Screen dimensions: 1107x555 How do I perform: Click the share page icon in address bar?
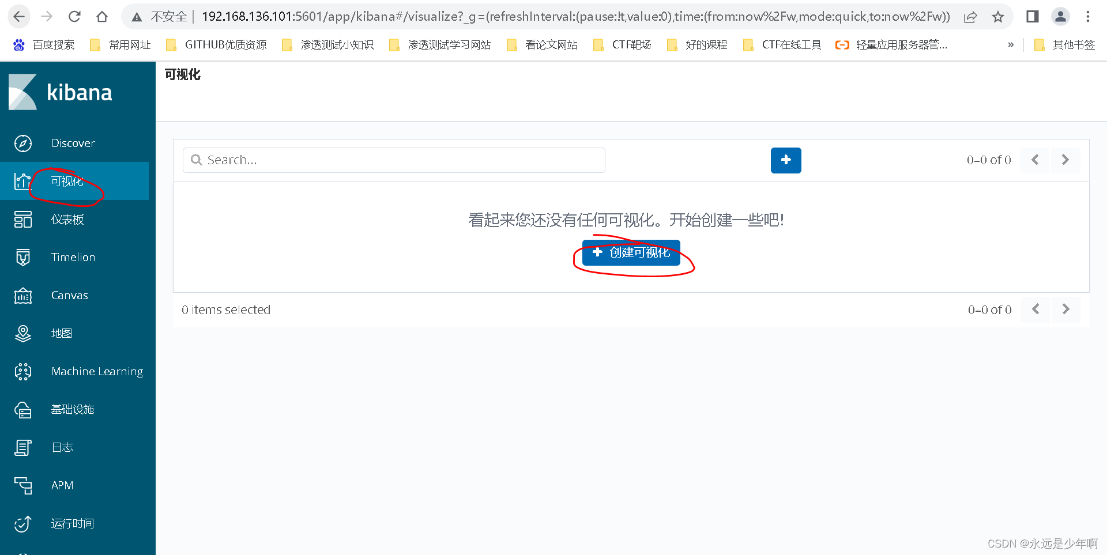click(970, 17)
